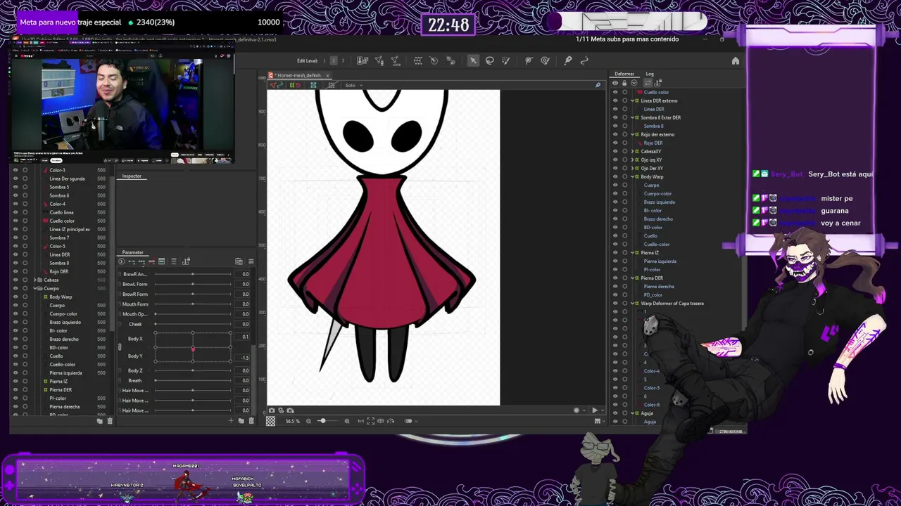
Task: Collapse the Cuerpo folder in Parts panel
Action: point(35,288)
